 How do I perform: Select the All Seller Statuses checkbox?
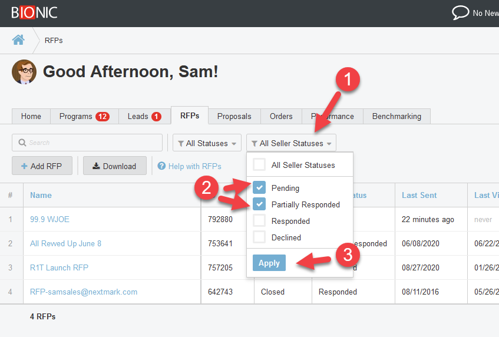tap(259, 165)
